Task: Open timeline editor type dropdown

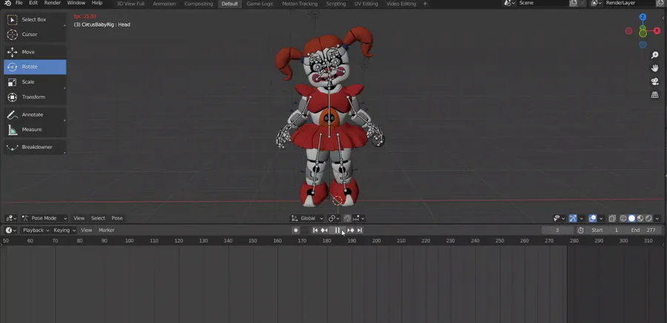Action: 11,230
